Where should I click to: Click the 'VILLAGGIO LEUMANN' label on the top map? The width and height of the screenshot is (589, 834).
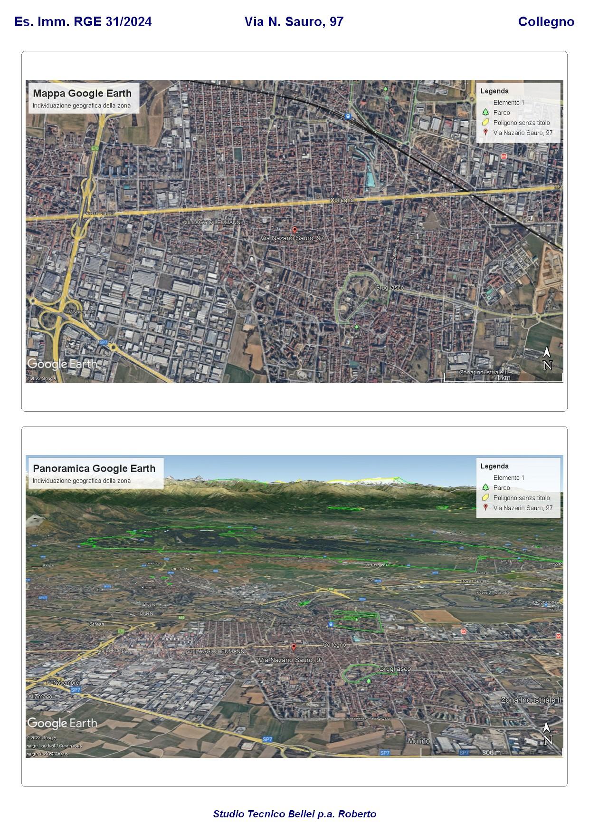212,222
